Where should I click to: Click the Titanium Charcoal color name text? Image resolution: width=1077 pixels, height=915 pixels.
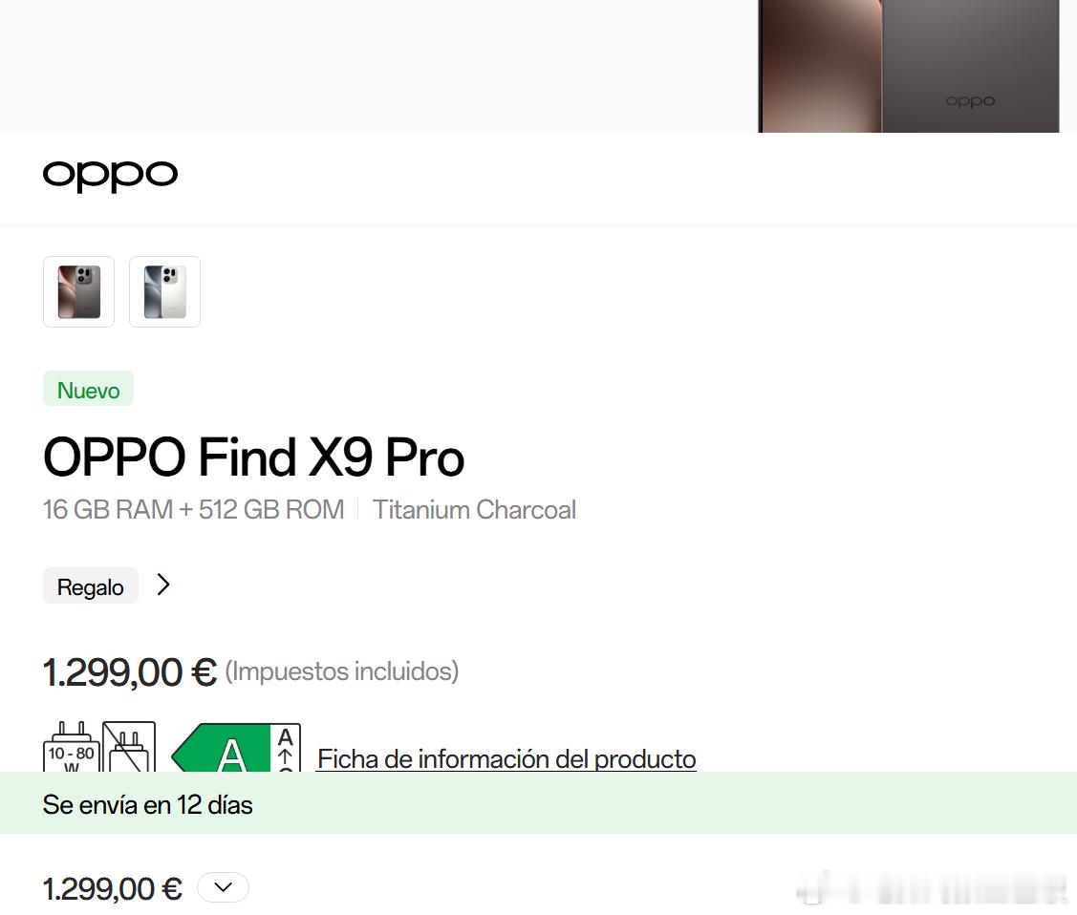point(474,510)
